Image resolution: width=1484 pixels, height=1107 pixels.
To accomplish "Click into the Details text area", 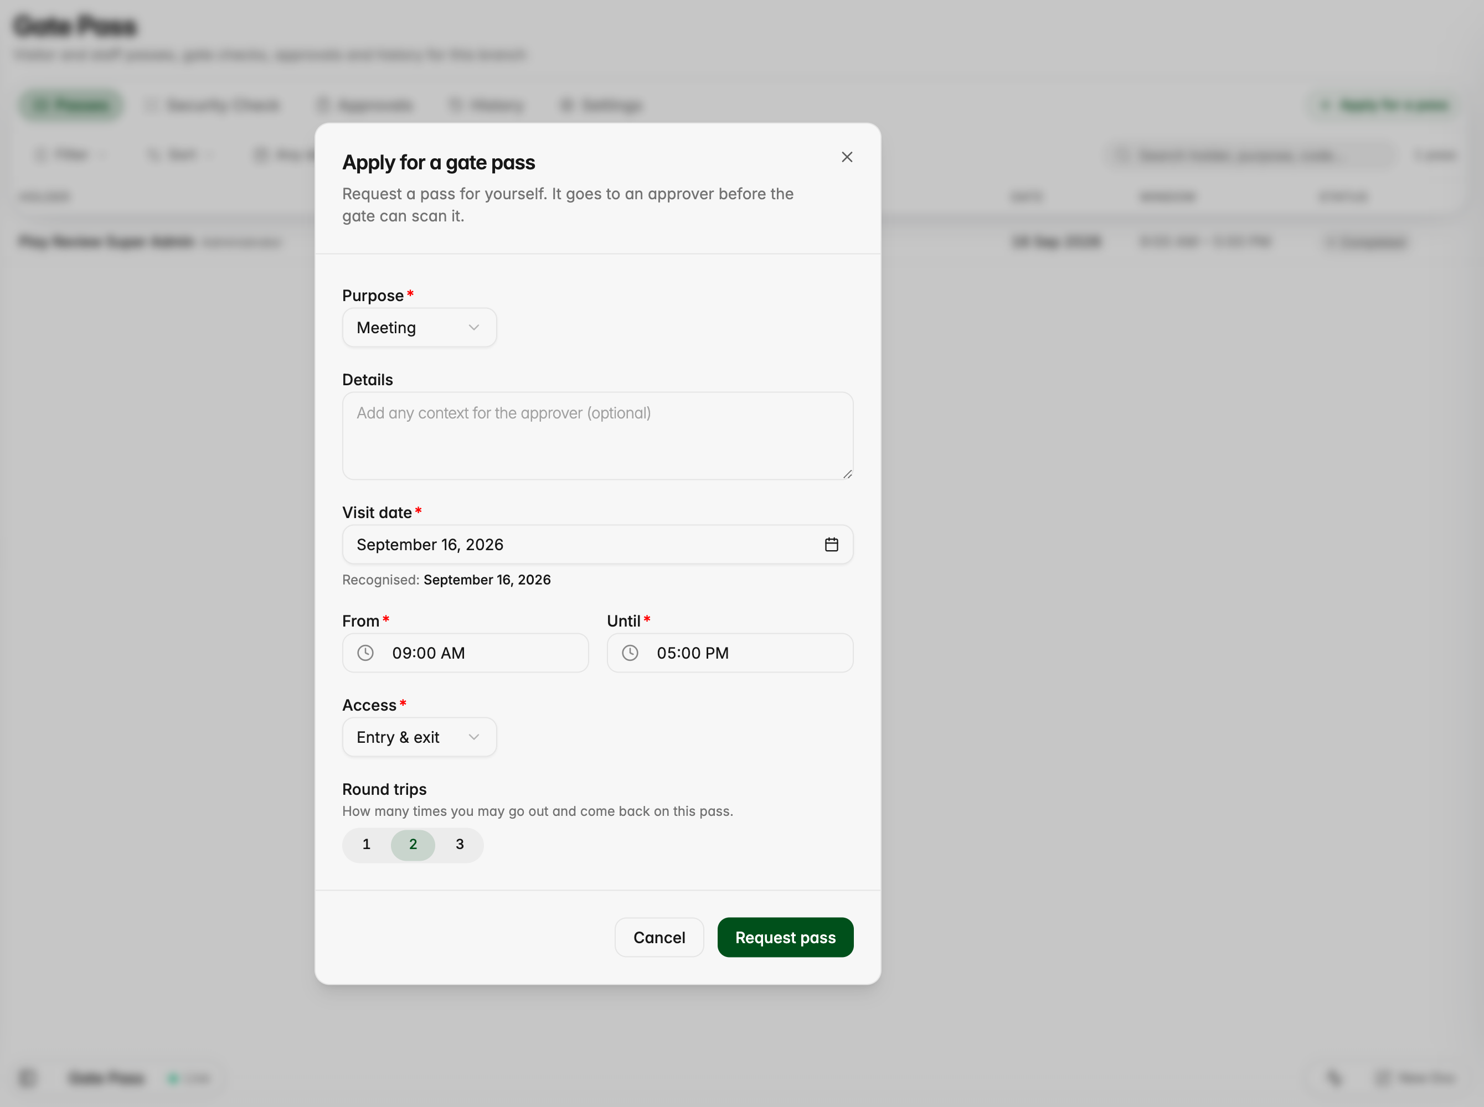I will click(x=597, y=436).
